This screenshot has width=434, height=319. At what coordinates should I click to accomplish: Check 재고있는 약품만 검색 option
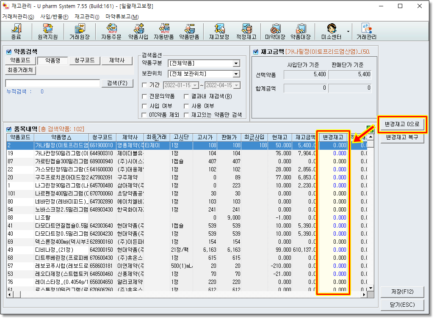tap(187, 115)
